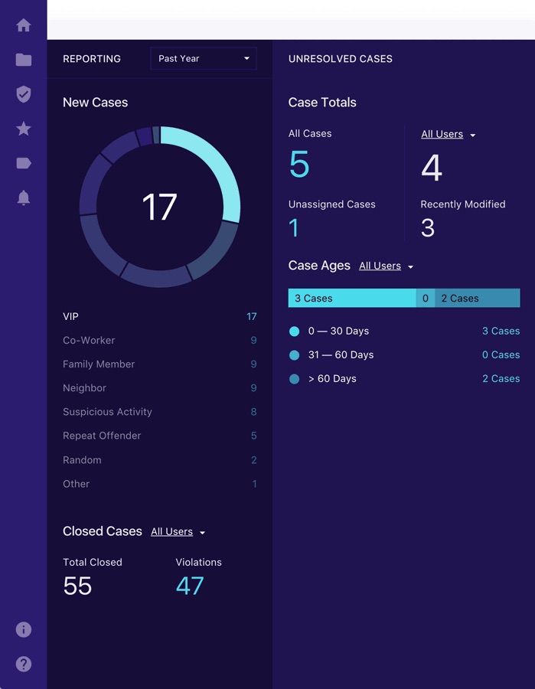
Task: Select the shield checkmark sidebar icon
Action: (24, 94)
